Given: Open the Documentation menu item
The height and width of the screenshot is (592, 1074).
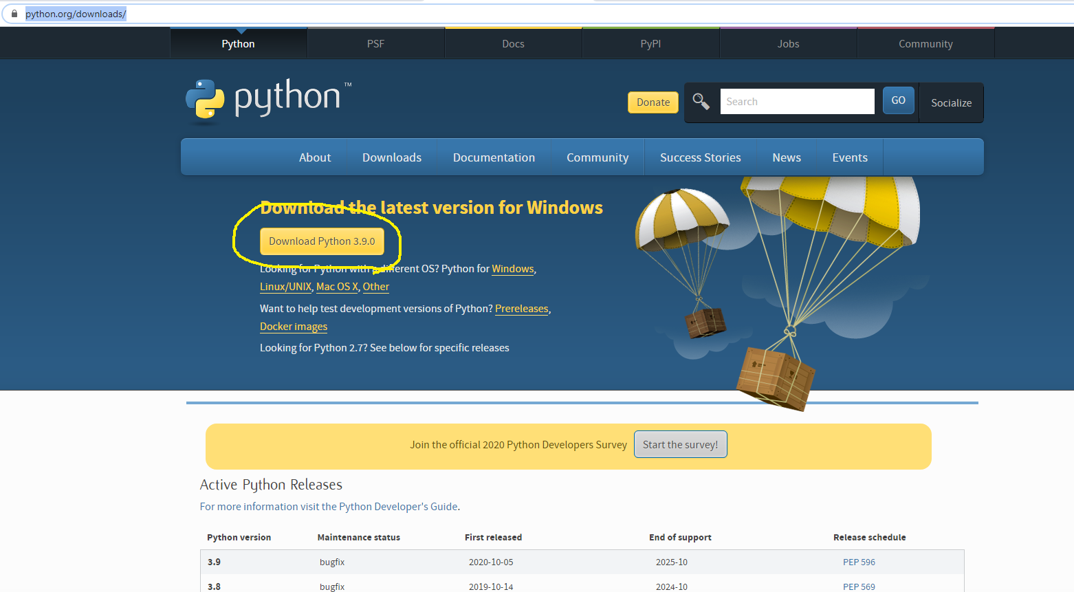Looking at the screenshot, I should point(494,157).
